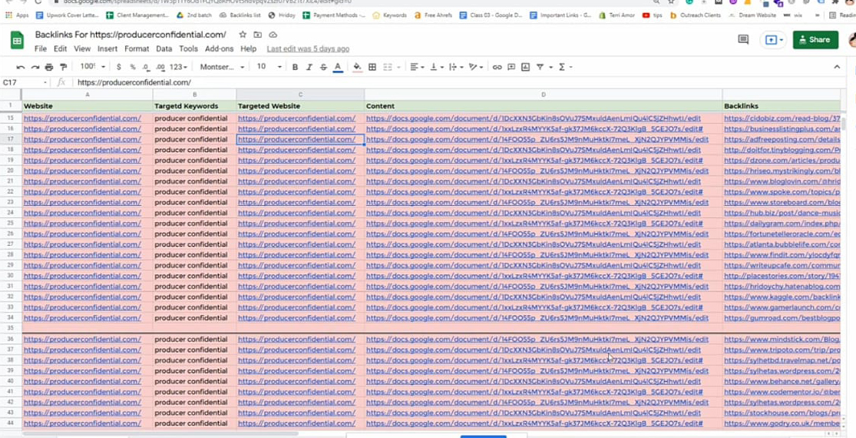The image size is (856, 438).
Task: Click the Insert link icon
Action: 497,67
